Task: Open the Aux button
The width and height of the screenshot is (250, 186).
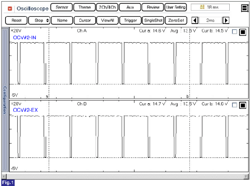Action: 130,7
